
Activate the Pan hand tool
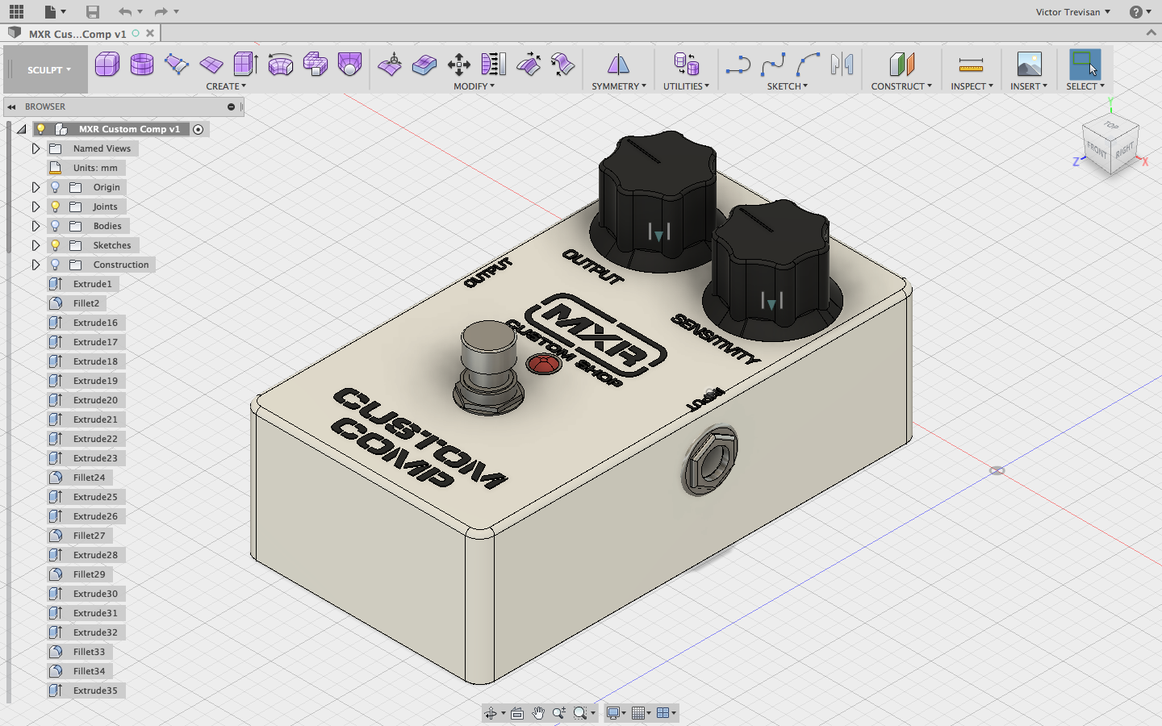(x=538, y=713)
